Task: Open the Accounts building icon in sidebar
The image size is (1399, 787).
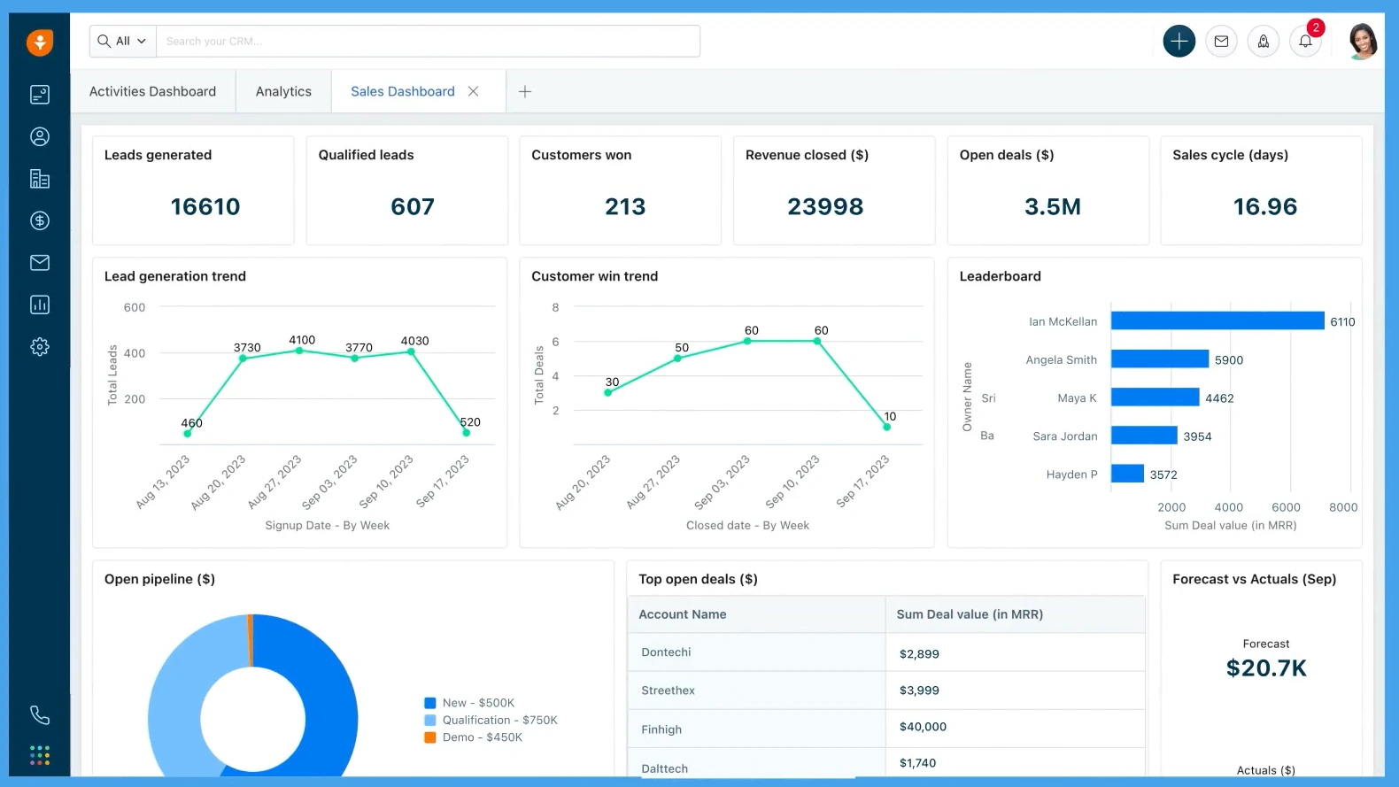Action: click(x=40, y=179)
